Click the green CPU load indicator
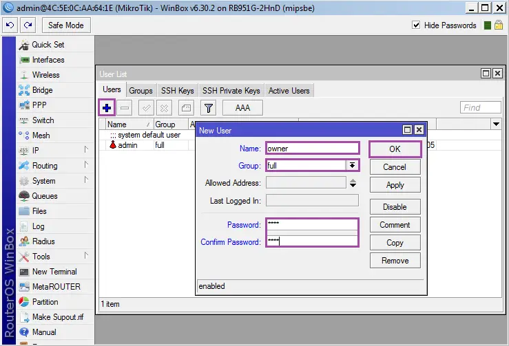Viewport: 509px width, 346px height. tap(487, 25)
